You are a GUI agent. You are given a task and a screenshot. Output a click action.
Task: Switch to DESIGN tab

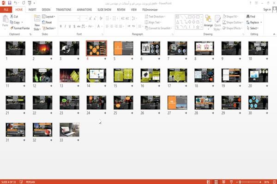click(x=46, y=10)
